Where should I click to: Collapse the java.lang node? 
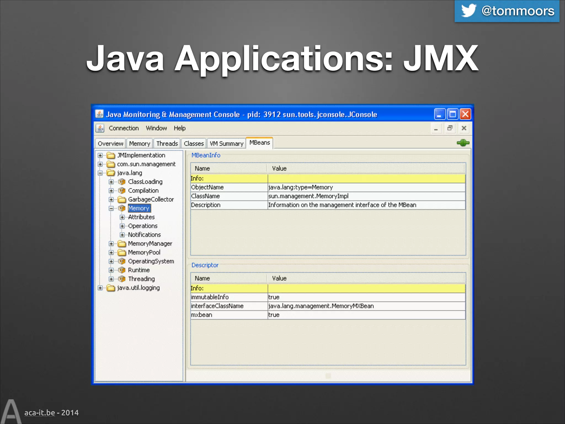pyautogui.click(x=100, y=173)
